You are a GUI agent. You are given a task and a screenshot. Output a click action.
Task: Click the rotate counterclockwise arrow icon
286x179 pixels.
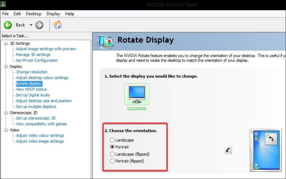coord(228,150)
